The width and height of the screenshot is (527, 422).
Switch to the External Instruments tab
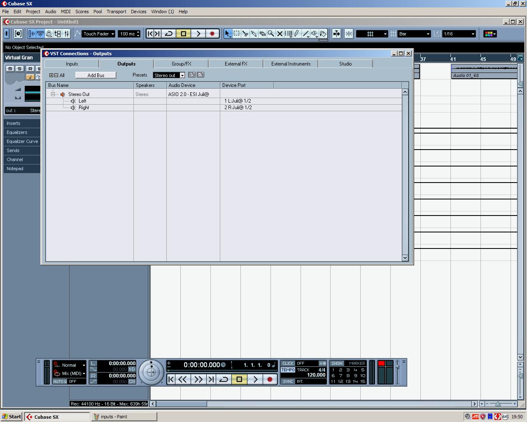pyautogui.click(x=291, y=64)
